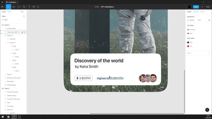Open the Move tool dropdown arrow
Viewport: 212px width, 119px height.
pos(10,7)
